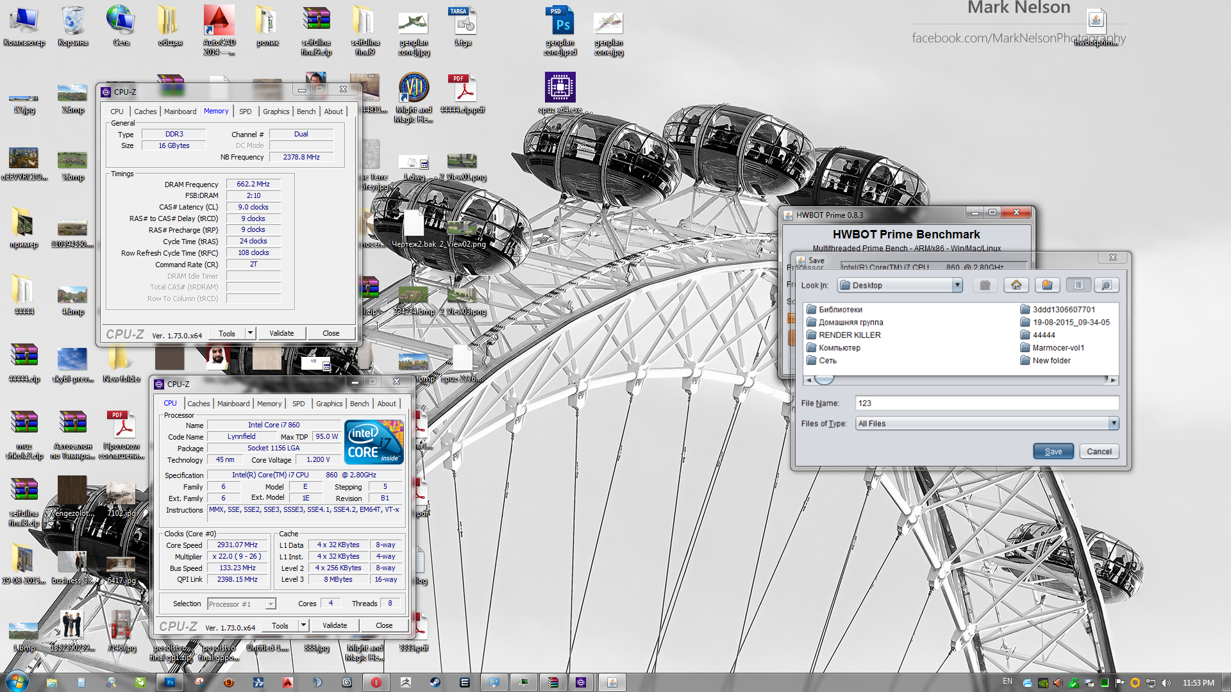Switch to Photoshop in taskbar
This screenshot has height=692, width=1231.
coord(171,682)
